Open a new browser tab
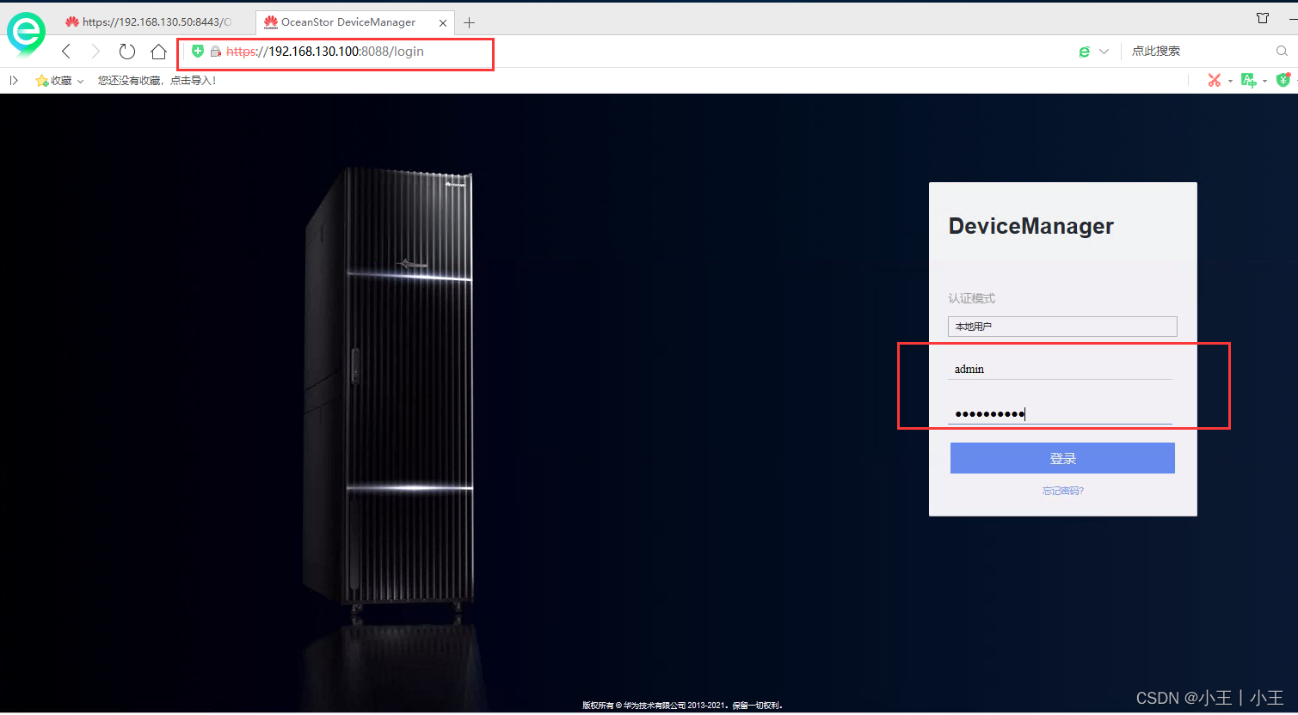Viewport: 1298px width, 715px height. click(x=469, y=22)
